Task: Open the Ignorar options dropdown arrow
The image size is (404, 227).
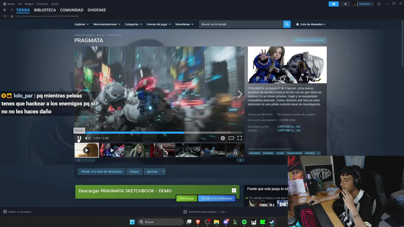Action: click(163, 172)
